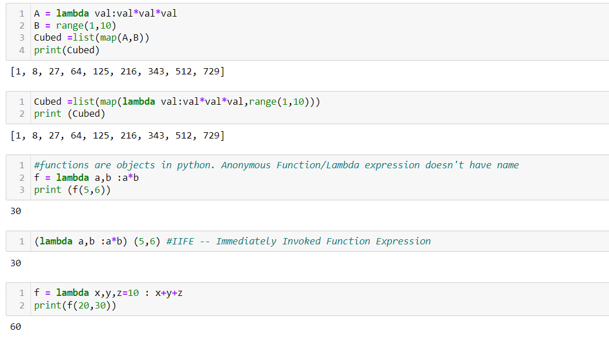The image size is (609, 340).
Task: Click the output 30 below IIFE cell
Action: (x=15, y=263)
